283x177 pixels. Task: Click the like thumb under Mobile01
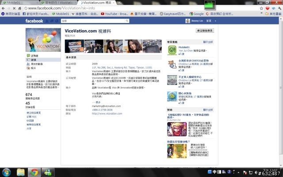(180, 54)
